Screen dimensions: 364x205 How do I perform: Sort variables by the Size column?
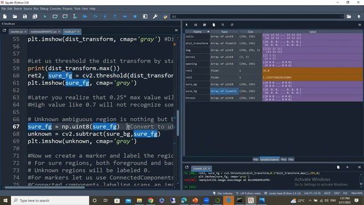(250, 32)
